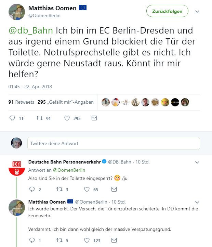The image size is (212, 247).
Task: Open the @db_Bahn mention link
Action: pos(31,30)
